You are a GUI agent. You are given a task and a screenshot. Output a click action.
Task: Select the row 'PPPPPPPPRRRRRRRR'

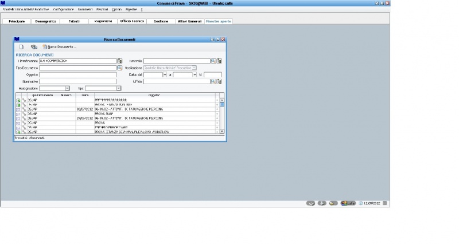pyautogui.click(x=118, y=100)
